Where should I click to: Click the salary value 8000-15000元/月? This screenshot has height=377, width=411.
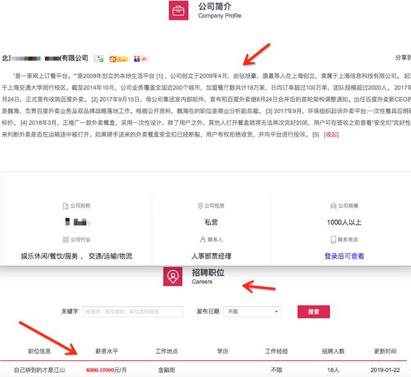[x=107, y=370]
